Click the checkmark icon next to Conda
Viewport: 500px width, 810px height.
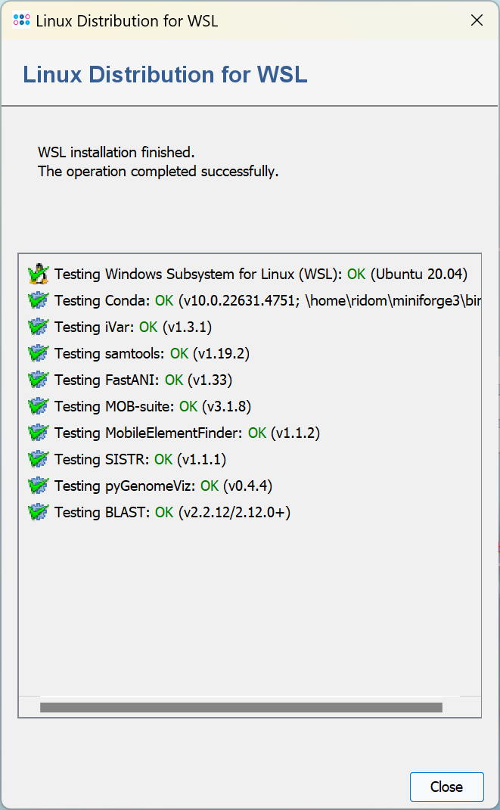[x=38, y=300]
